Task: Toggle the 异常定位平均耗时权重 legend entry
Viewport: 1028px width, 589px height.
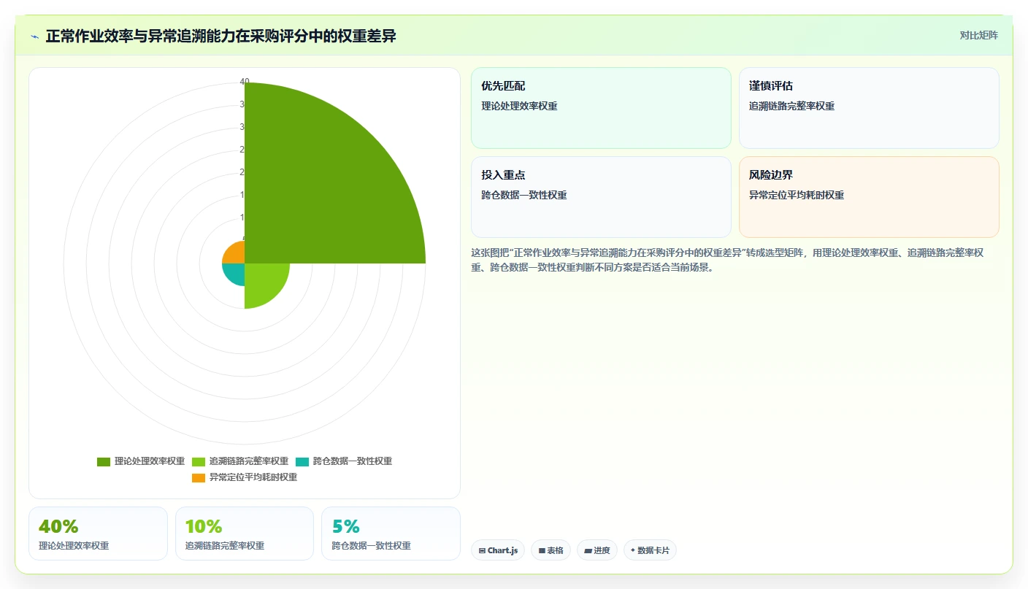Action: coord(245,477)
